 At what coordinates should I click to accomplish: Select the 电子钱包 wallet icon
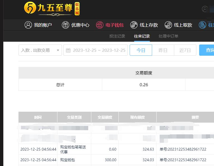[x=100, y=25]
